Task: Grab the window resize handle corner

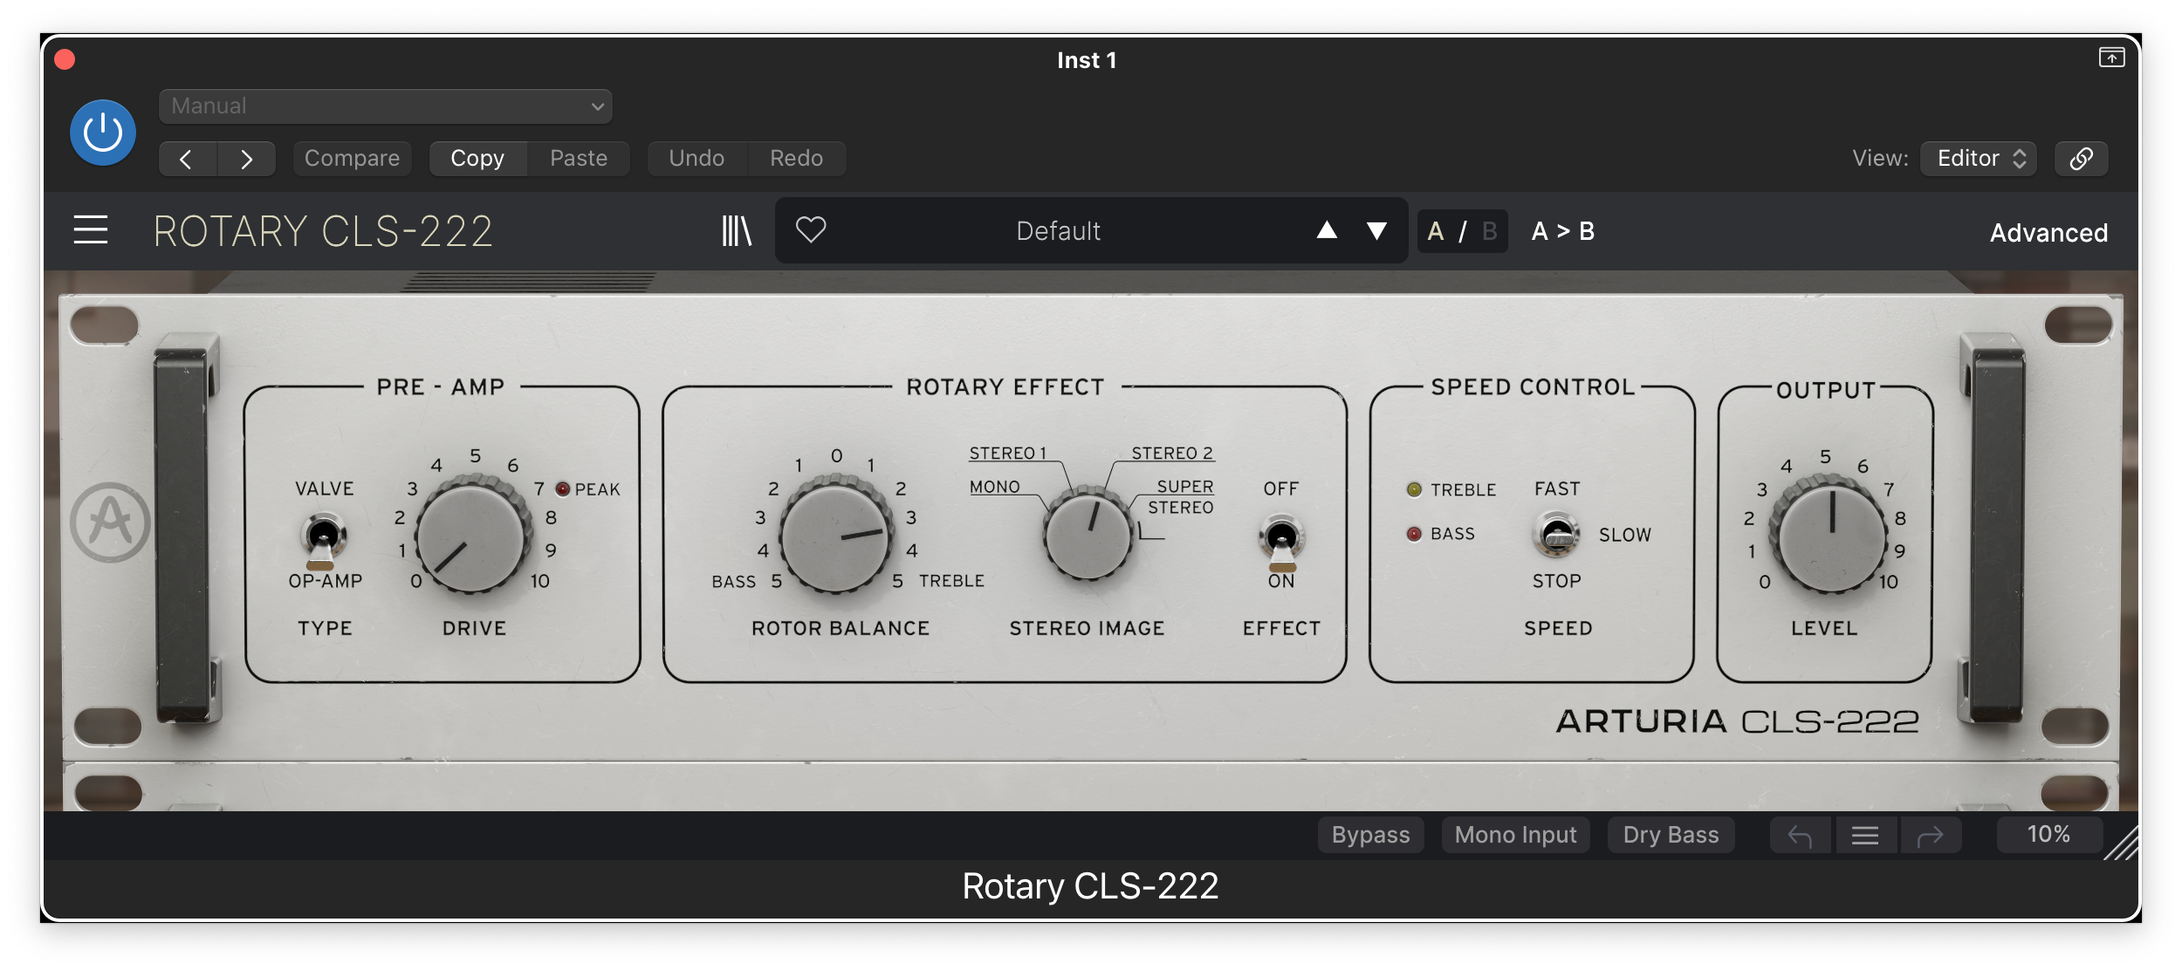Action: [x=2123, y=844]
